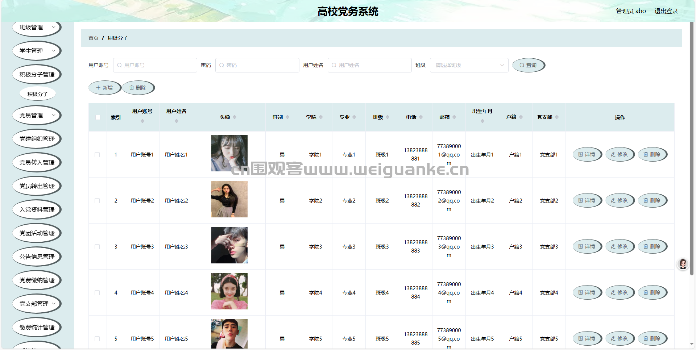
Task: Click the 查询 search button
Action: 529,65
